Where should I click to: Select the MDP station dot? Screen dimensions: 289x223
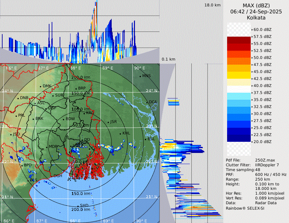47,147
